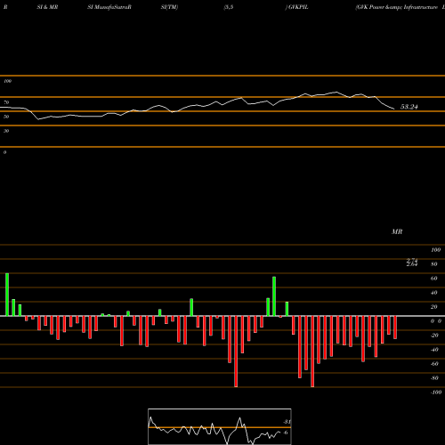Click the 50 label on RSI axis
Image resolution: width=445 pixels, height=445 pixels.
[x=6, y=117]
